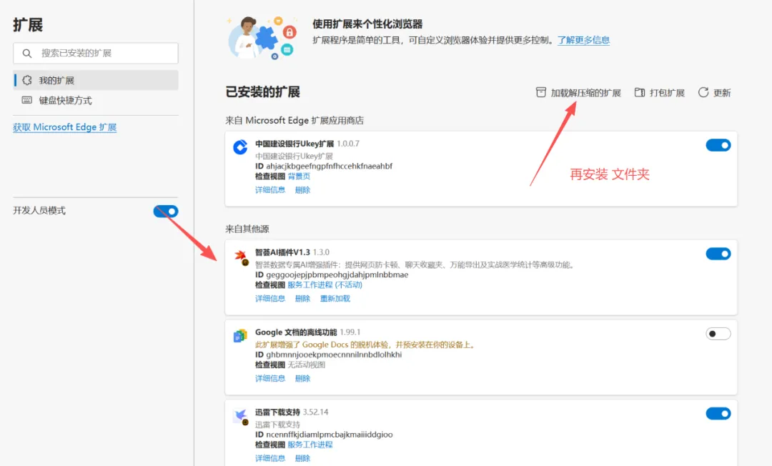Click the 中国建设银行Ukey扩展 icon
Viewport: 772px width, 466px height.
click(240, 147)
